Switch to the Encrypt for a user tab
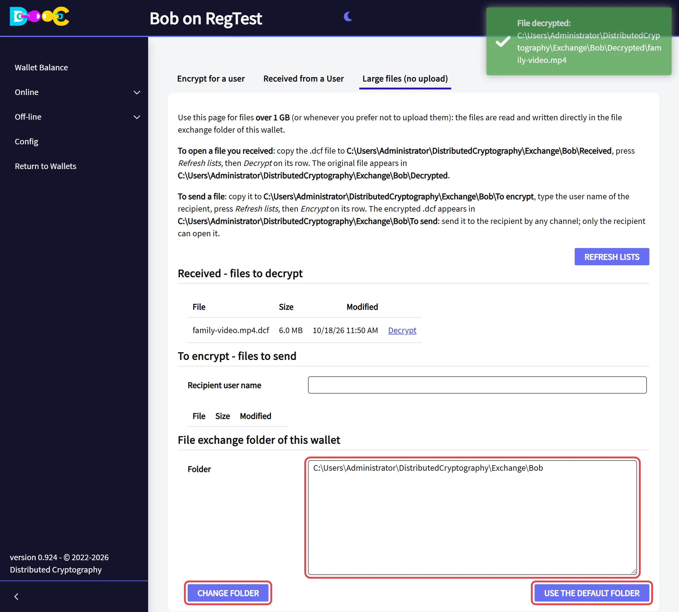Screen dimensions: 679x612 pyautogui.click(x=211, y=79)
